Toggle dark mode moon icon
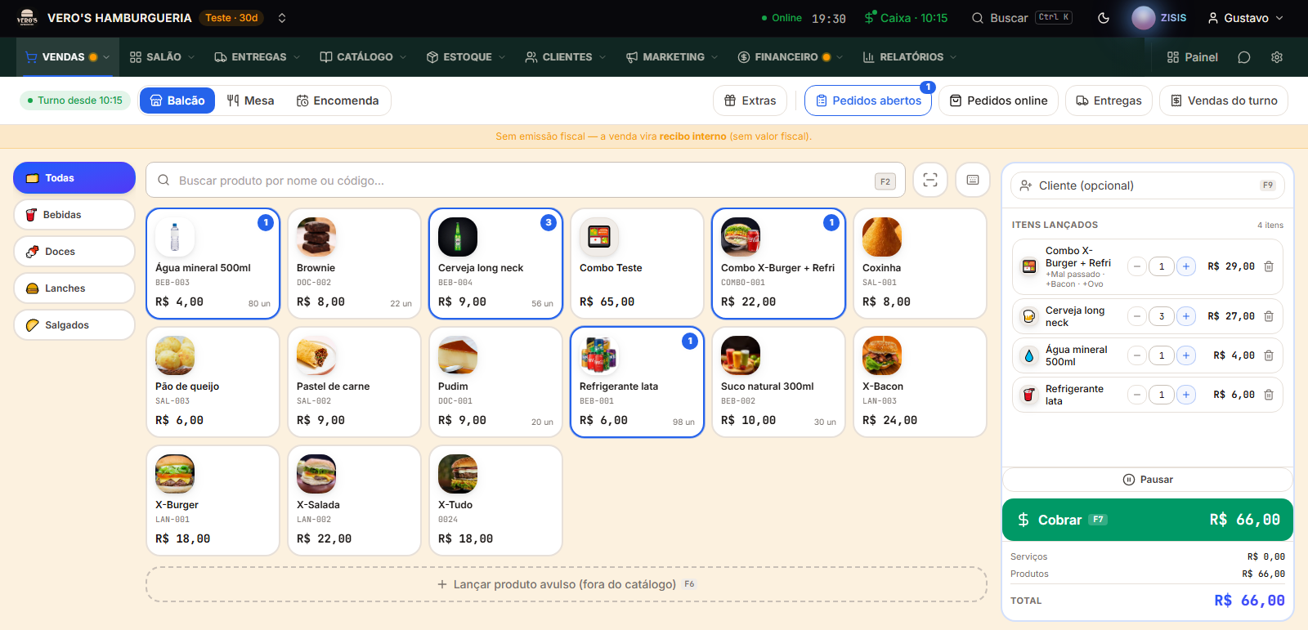 click(1103, 18)
